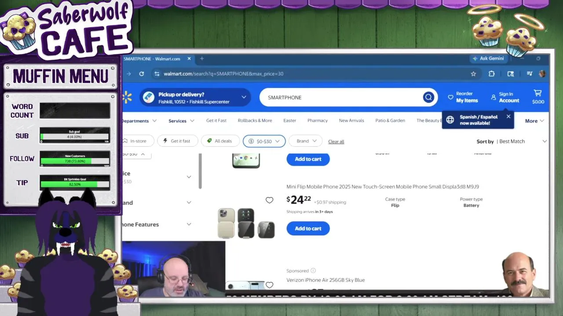The width and height of the screenshot is (563, 316).
Task: Go to Patio & Garden
Action: [390, 120]
